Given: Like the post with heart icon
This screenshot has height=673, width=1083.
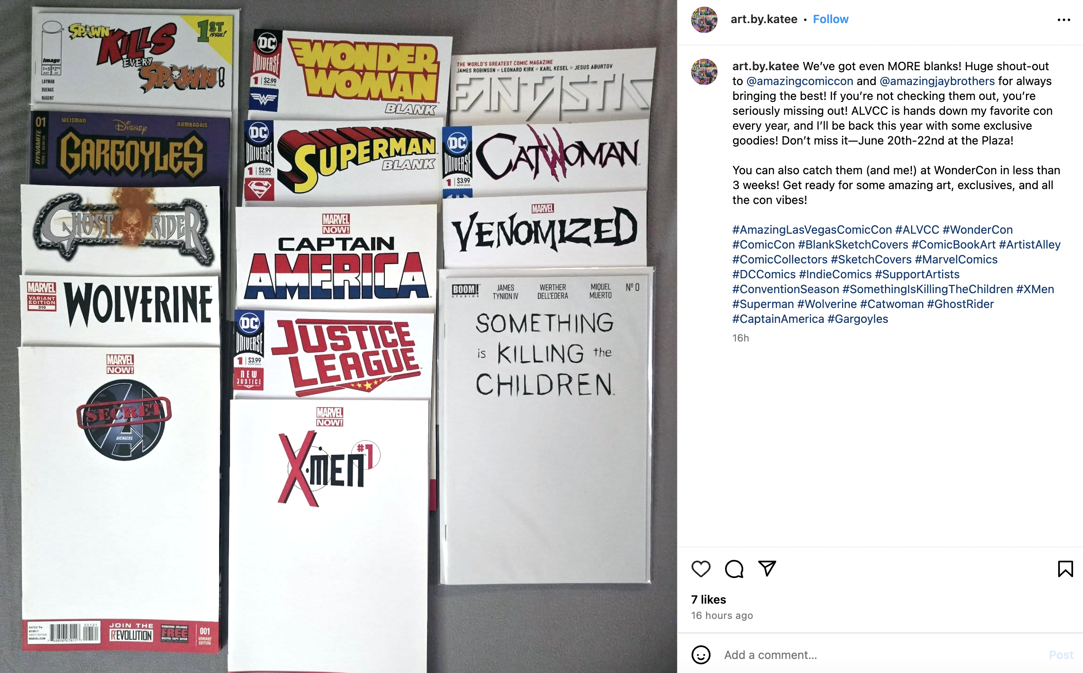Looking at the screenshot, I should (701, 569).
